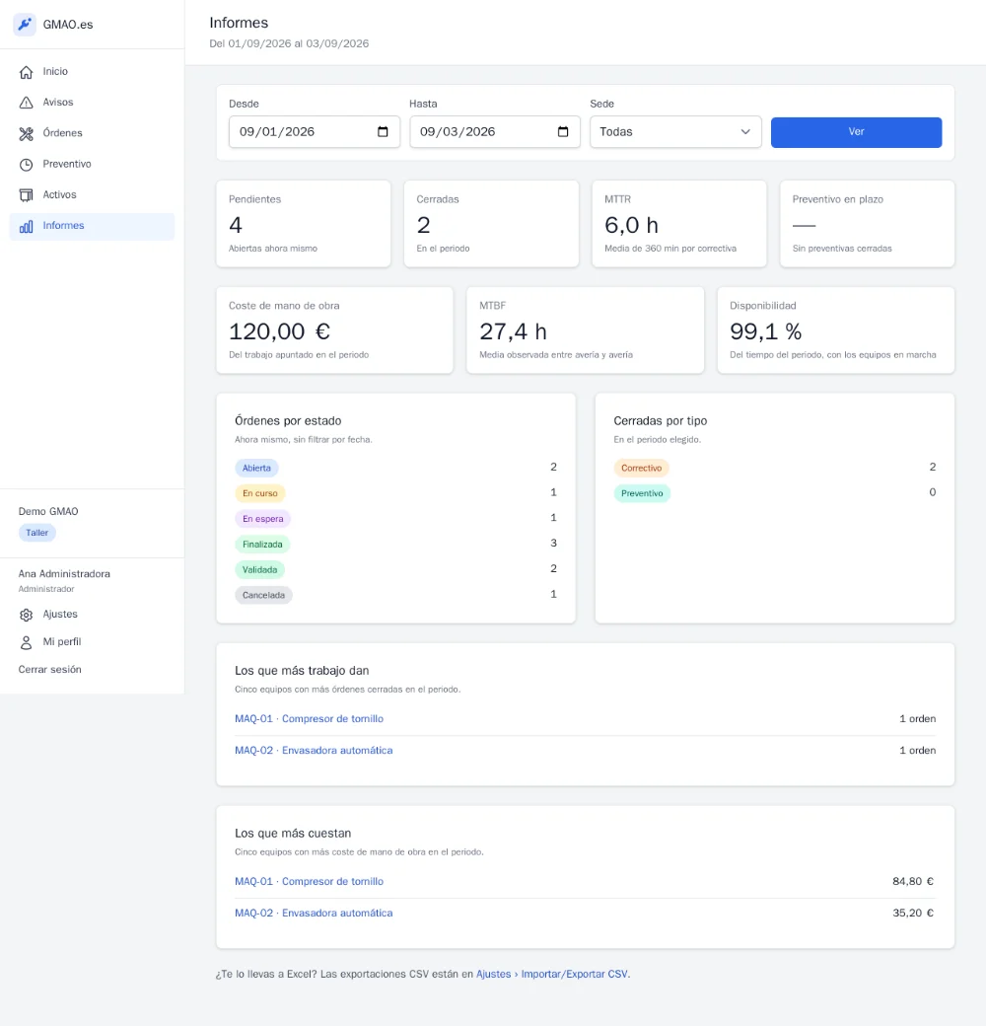Click the Hasta date field 09/03/2026

(x=495, y=131)
